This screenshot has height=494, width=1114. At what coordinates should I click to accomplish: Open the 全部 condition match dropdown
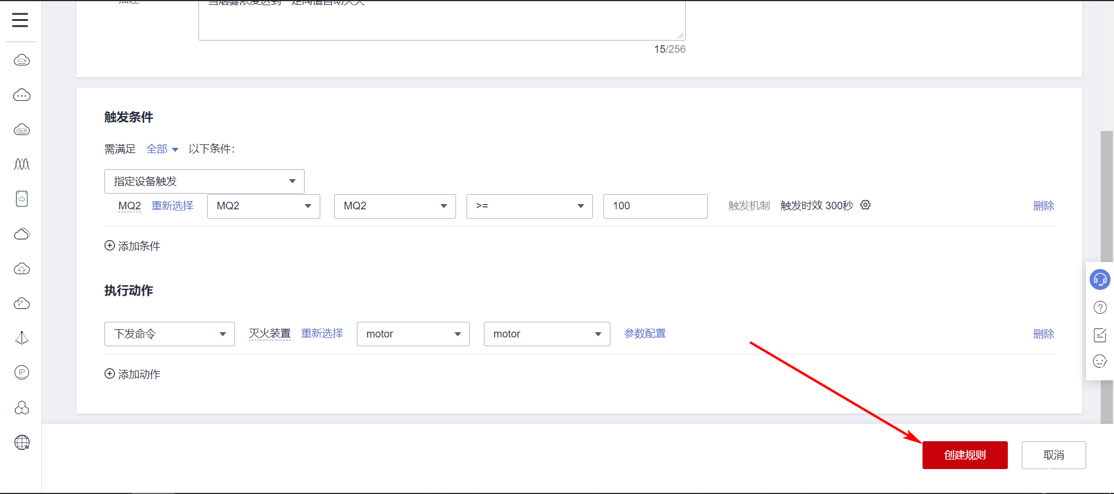(162, 149)
